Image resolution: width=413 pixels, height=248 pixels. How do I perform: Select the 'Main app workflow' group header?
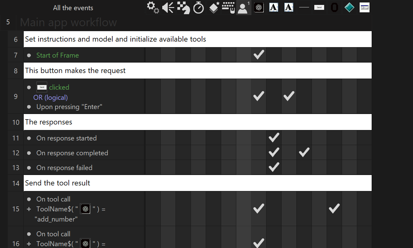click(68, 22)
